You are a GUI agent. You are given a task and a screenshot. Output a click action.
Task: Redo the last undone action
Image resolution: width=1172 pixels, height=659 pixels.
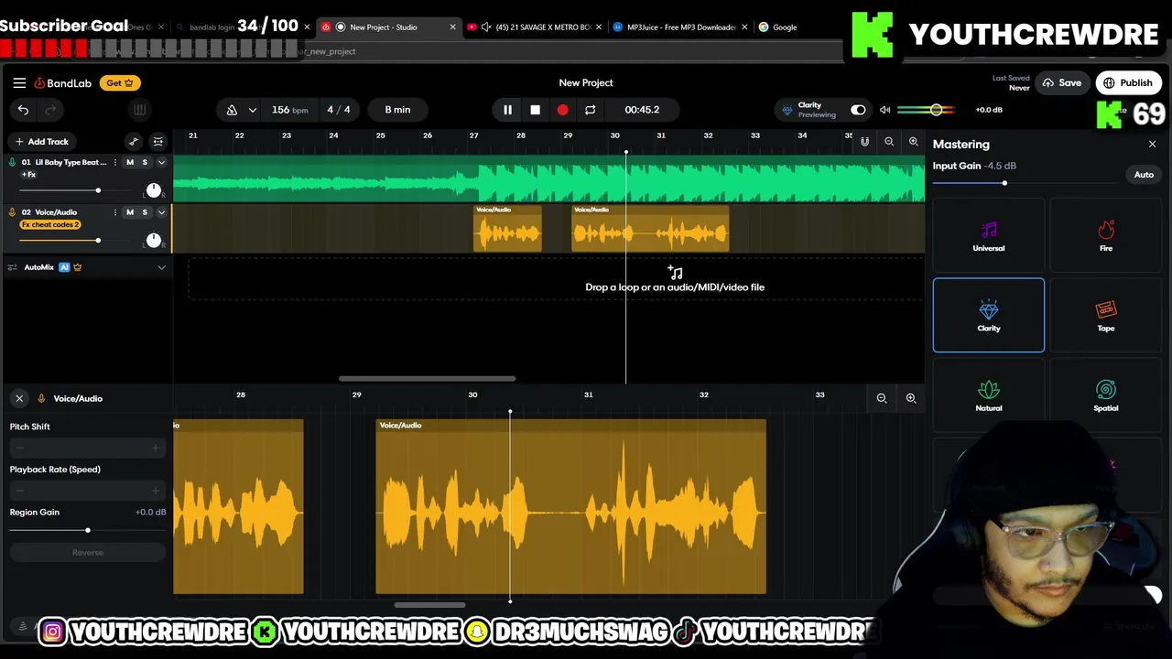pos(51,110)
